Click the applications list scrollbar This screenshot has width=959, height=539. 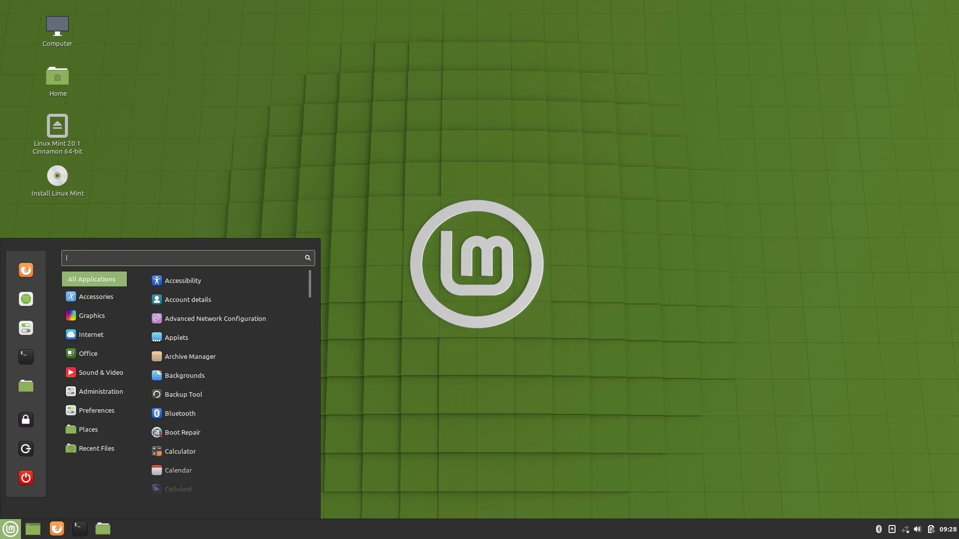[310, 284]
